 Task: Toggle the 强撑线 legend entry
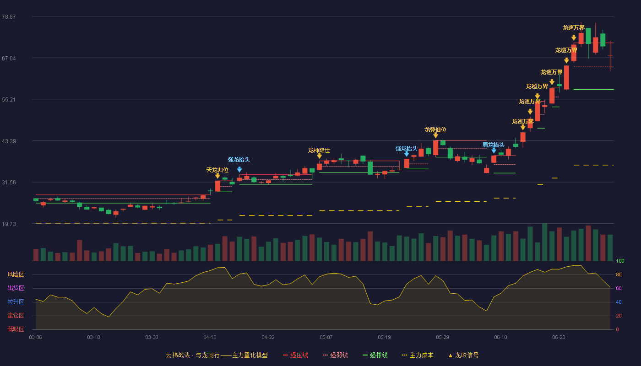(375, 355)
